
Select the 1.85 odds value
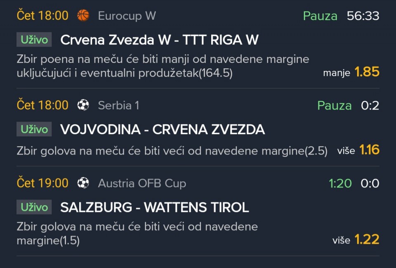click(x=367, y=72)
